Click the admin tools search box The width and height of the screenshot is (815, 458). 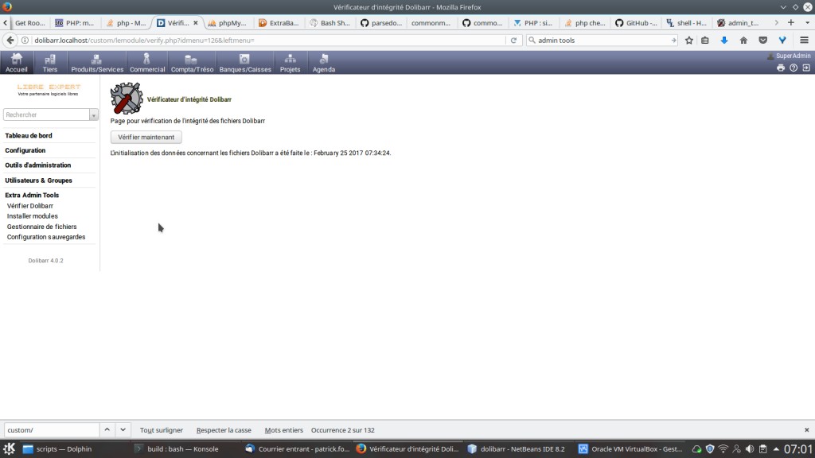[603, 40]
